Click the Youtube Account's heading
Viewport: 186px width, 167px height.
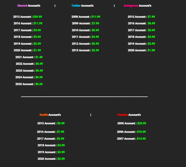pos(129,115)
